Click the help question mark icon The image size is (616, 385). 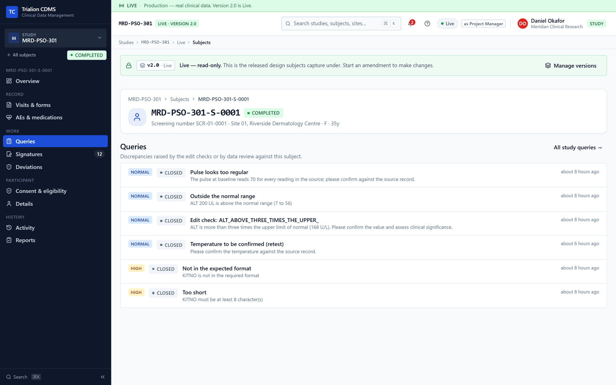(427, 23)
